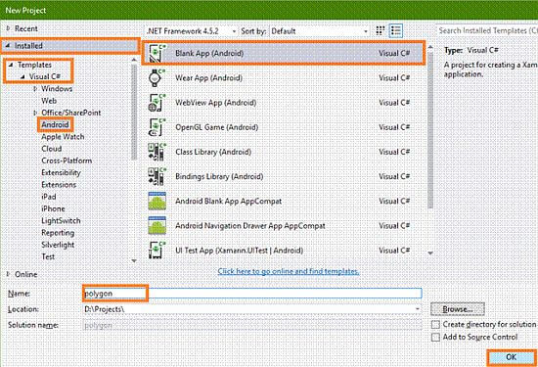This screenshot has height=367, width=538.
Task: Click the Android Navigation Drawer App icon
Action: [157, 225]
